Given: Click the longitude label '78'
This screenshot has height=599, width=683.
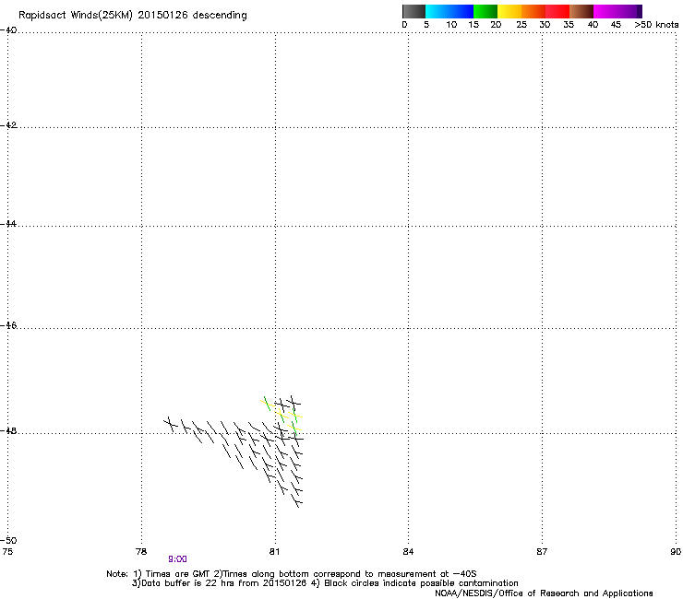Looking at the screenshot, I should [141, 552].
